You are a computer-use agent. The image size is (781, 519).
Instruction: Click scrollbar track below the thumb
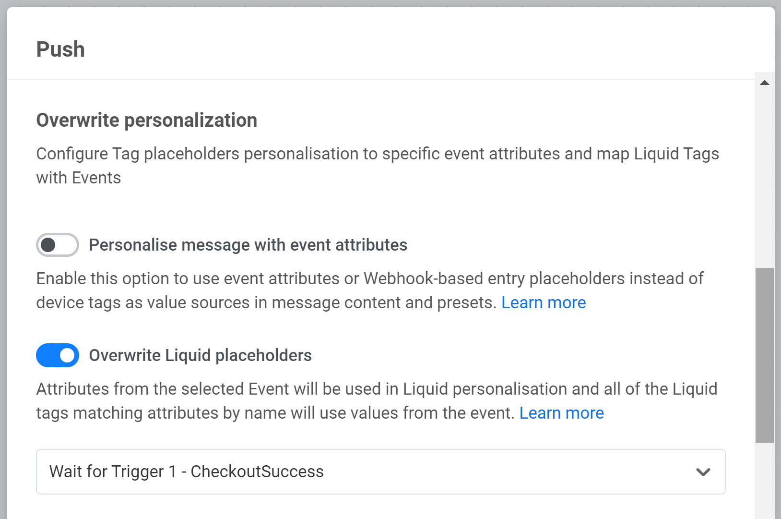click(765, 480)
